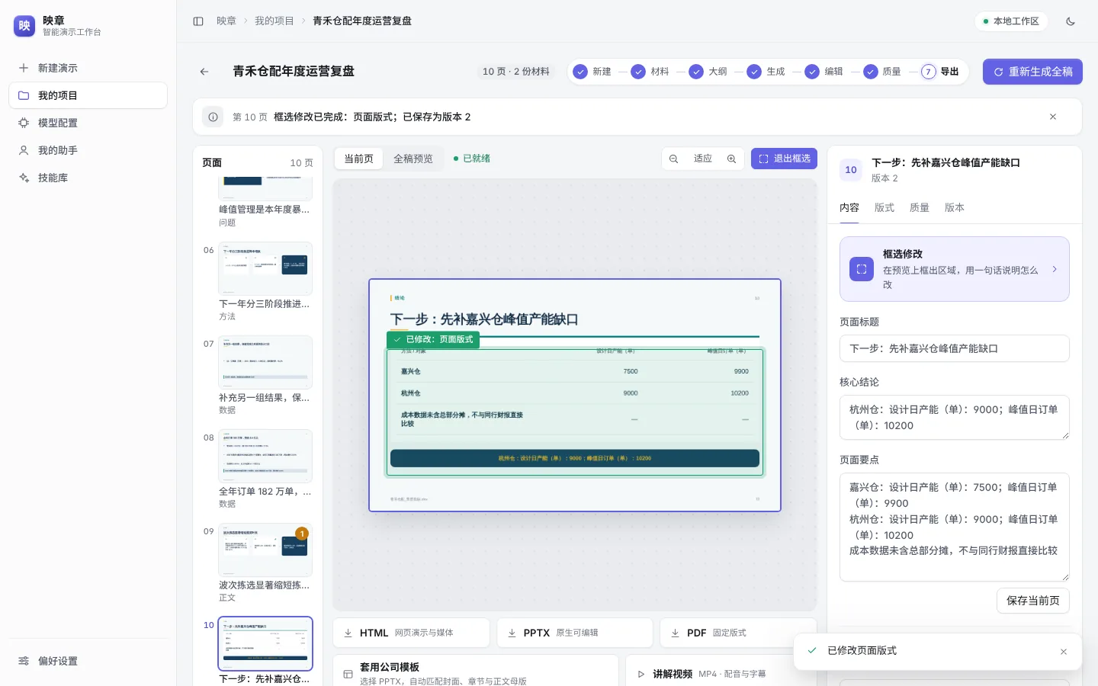This screenshot has width=1098, height=686.
Task: Open 新建演示 in the sidebar
Action: pos(88,68)
